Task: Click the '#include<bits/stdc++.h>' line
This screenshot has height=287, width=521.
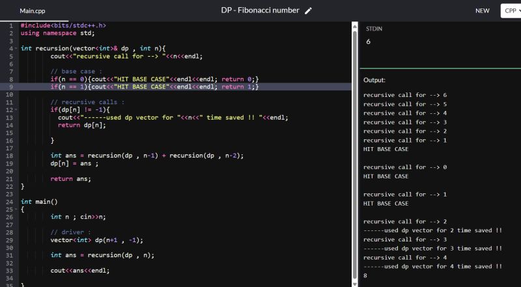Action: pos(63,25)
